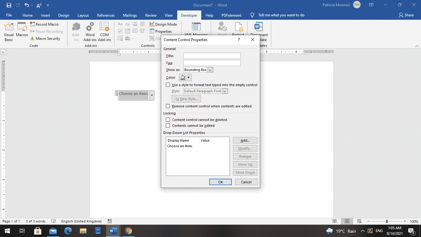Click inside the Title input field
The width and height of the screenshot is (421, 237).
click(212, 56)
